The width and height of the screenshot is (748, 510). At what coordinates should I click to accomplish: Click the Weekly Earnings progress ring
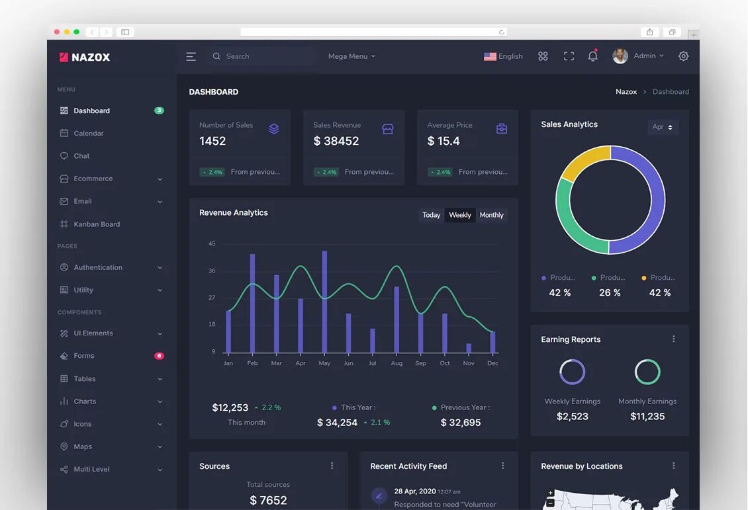tap(572, 371)
